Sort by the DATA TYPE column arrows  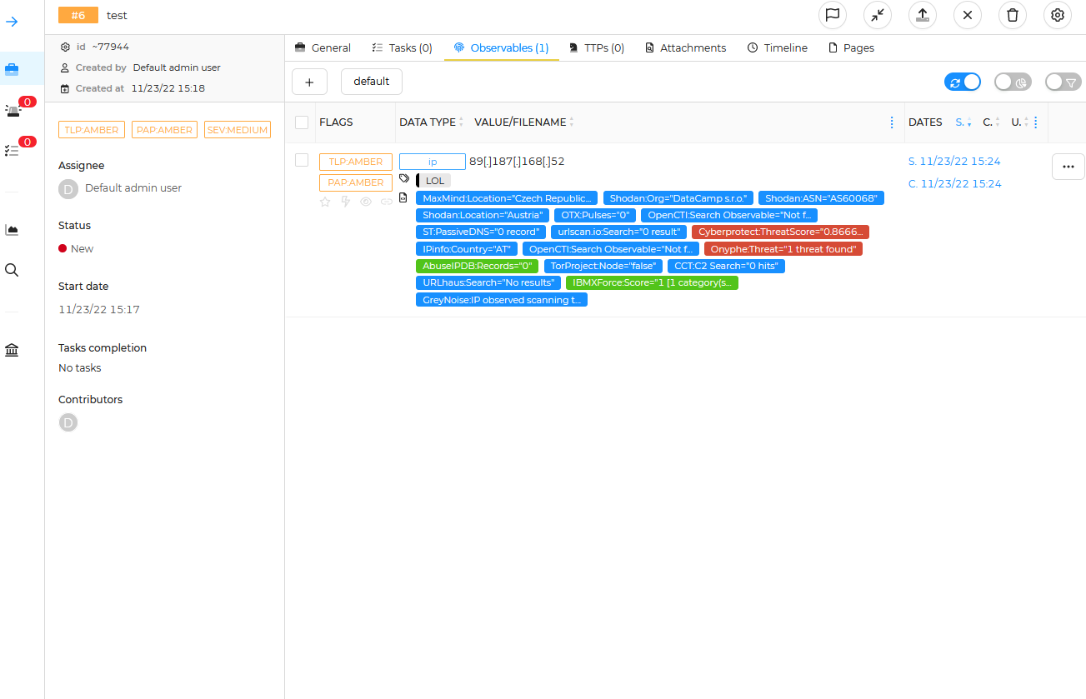pyautogui.click(x=462, y=122)
